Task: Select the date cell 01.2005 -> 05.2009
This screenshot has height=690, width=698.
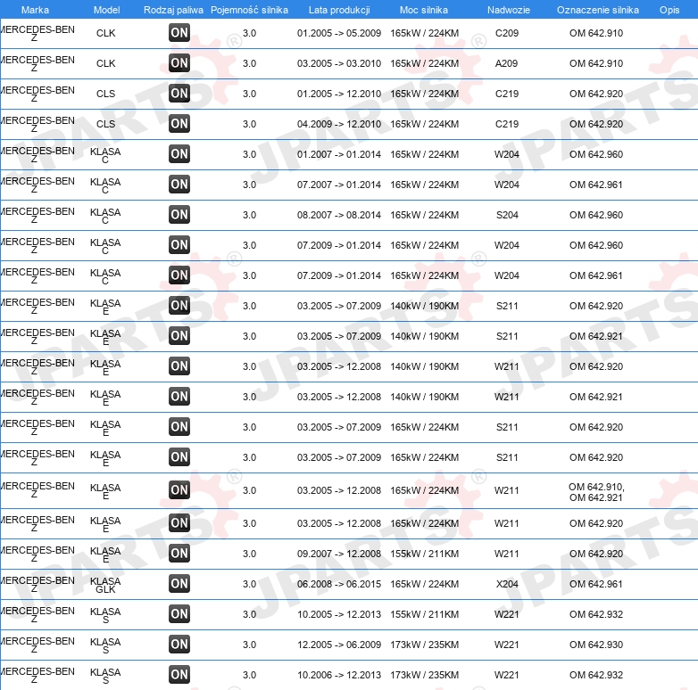Action: point(339,33)
